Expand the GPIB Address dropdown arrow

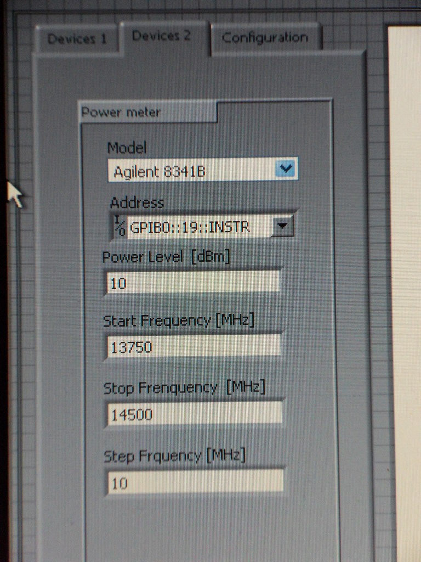click(x=283, y=226)
